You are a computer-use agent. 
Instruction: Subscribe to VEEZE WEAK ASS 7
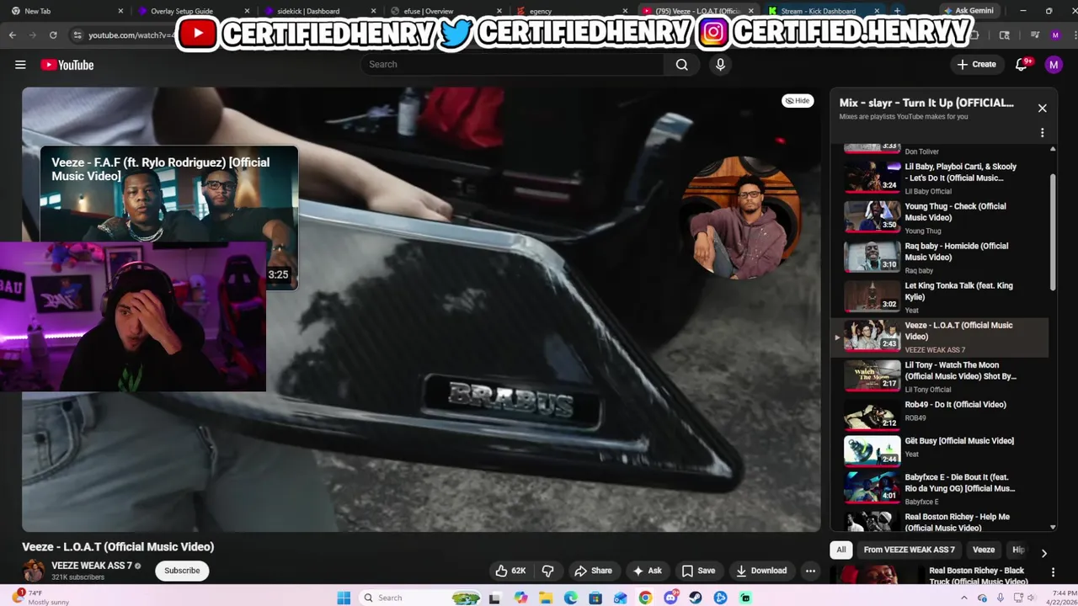(x=182, y=571)
